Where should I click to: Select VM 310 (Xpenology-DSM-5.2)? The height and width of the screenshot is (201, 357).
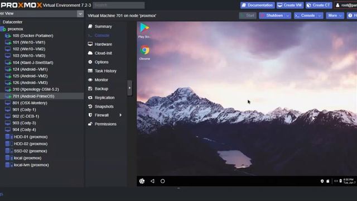pyautogui.click(x=36, y=89)
